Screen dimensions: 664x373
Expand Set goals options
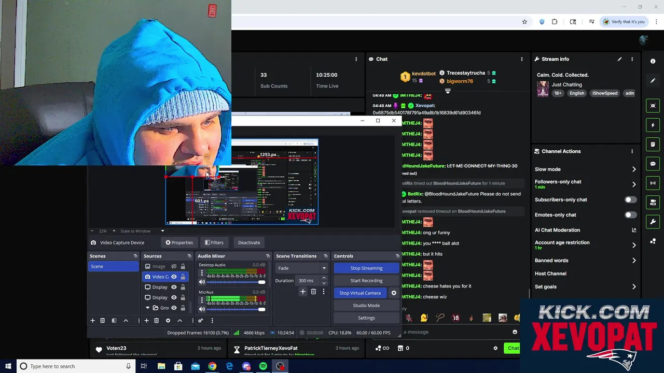click(634, 286)
